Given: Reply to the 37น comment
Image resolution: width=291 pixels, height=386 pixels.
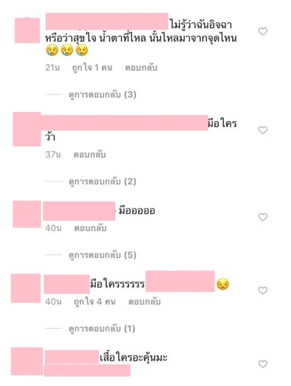Looking at the screenshot, I should point(90,154).
